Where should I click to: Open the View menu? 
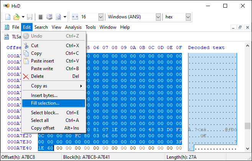pyautogui.click(x=56, y=27)
